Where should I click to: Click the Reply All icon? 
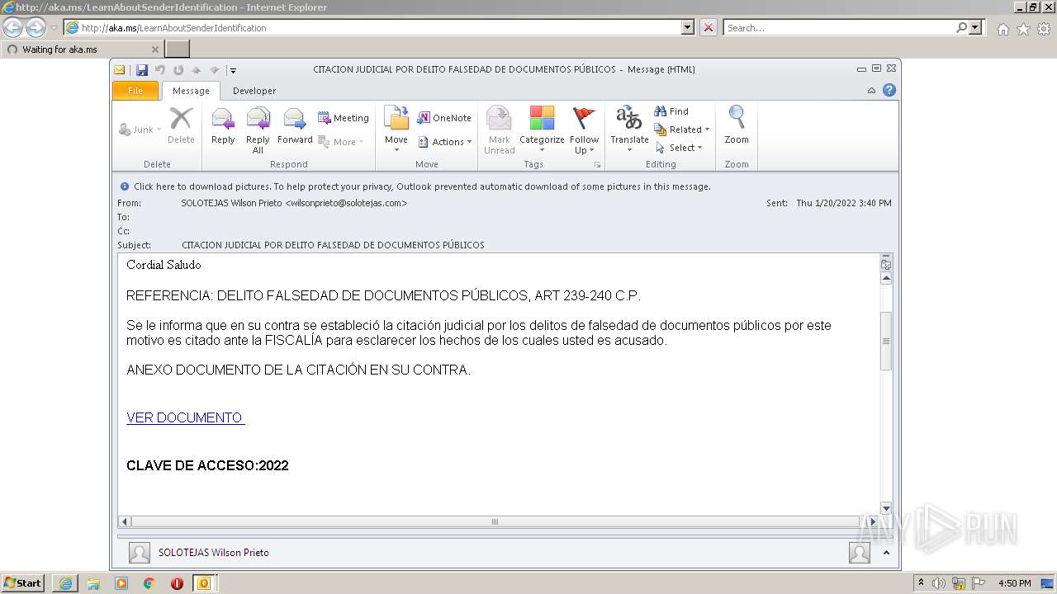258,130
